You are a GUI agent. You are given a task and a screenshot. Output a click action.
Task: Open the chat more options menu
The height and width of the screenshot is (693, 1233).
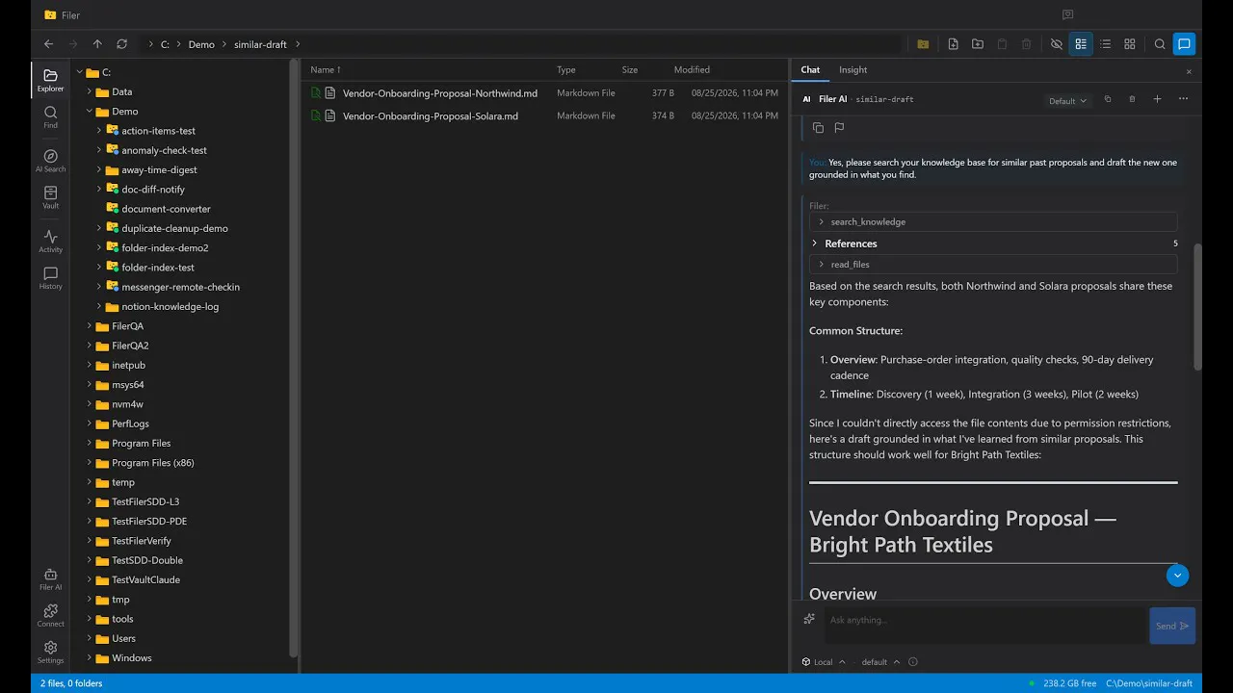click(1183, 99)
